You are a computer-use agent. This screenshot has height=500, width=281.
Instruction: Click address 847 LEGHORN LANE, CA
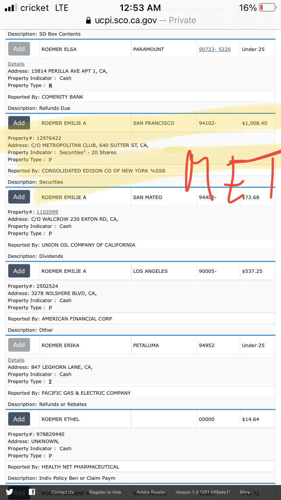click(x=50, y=367)
